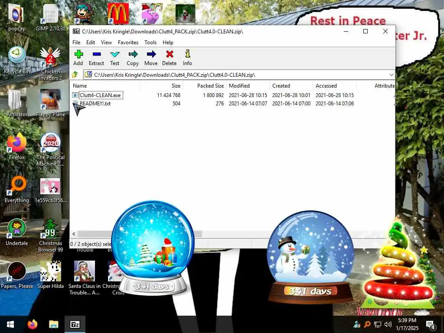
Task: Select the Activator desktop icon
Action: pyautogui.click(x=17, y=103)
